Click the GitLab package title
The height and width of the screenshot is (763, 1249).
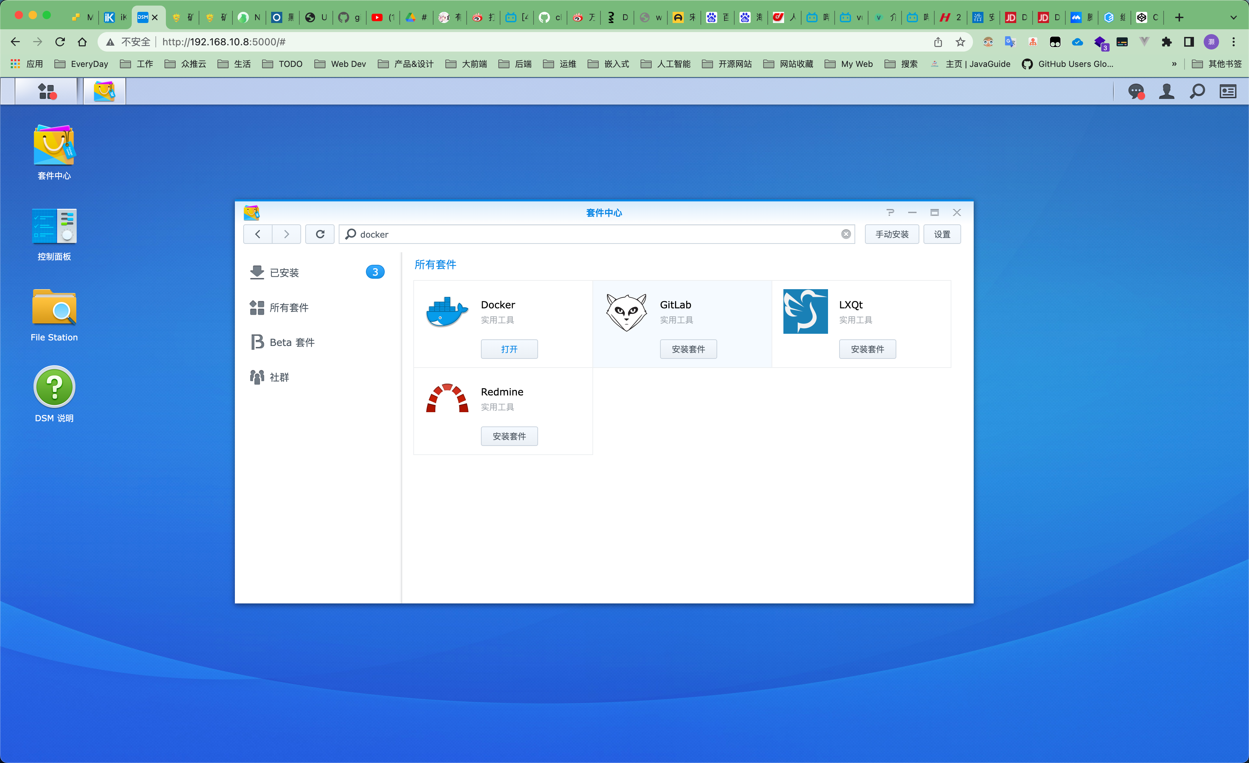point(675,305)
